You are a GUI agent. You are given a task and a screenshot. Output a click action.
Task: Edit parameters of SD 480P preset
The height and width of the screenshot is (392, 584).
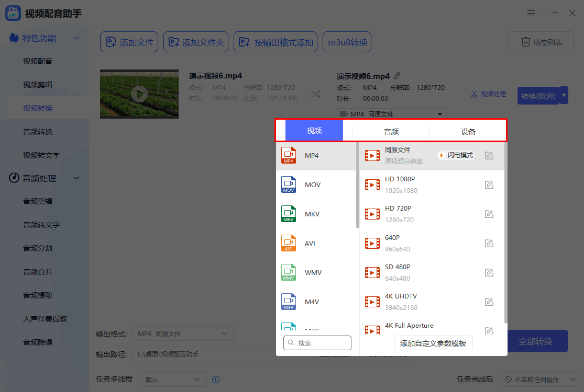point(489,273)
